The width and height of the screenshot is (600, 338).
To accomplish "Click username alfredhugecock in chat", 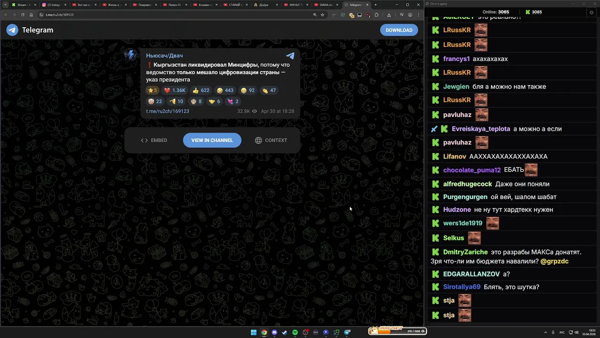I will click(468, 184).
